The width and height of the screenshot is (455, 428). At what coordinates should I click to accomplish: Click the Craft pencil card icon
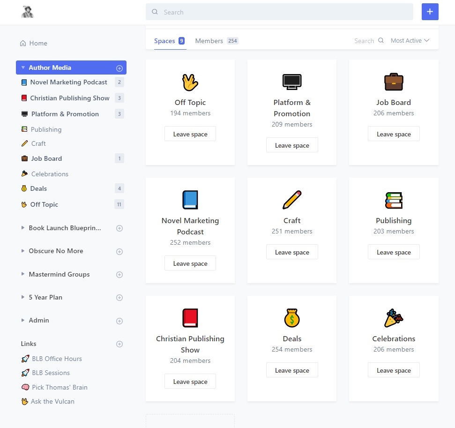pos(292,200)
